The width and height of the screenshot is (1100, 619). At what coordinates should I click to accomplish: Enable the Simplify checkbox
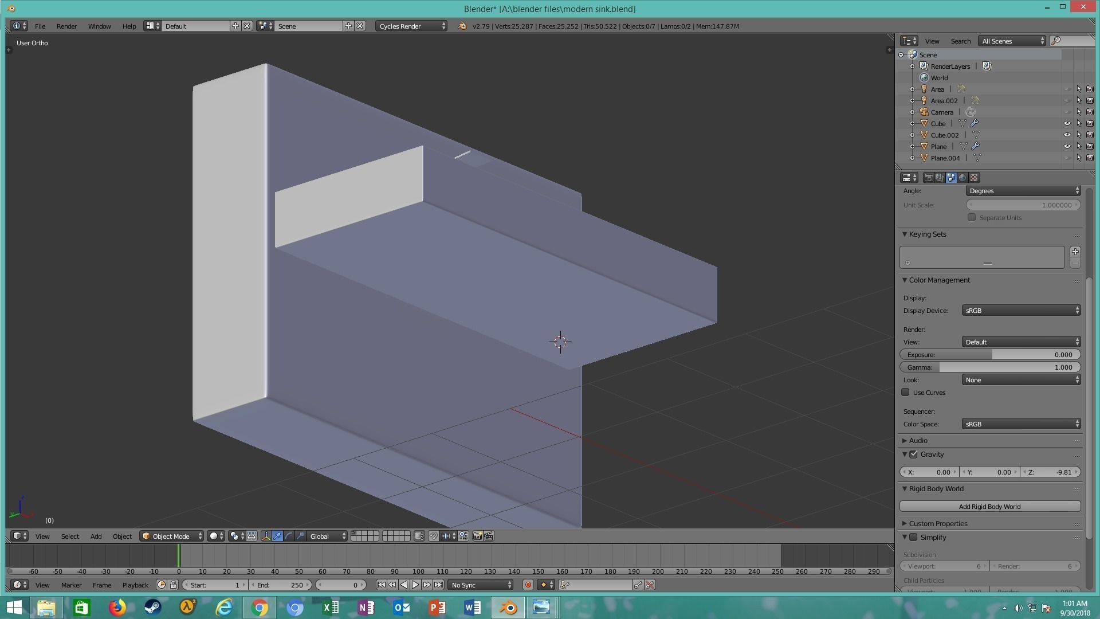click(913, 537)
